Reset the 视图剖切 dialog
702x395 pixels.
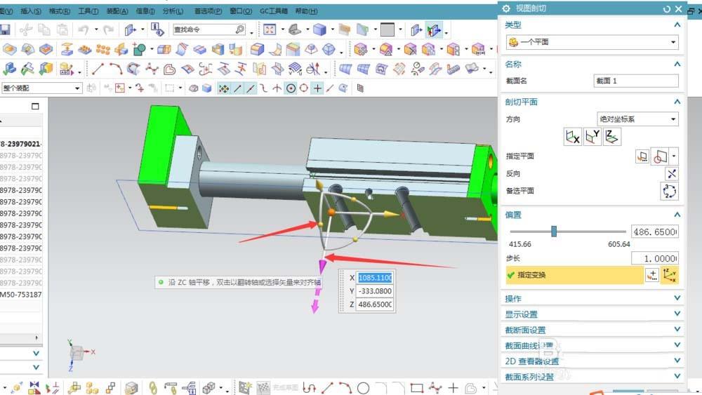[667, 9]
